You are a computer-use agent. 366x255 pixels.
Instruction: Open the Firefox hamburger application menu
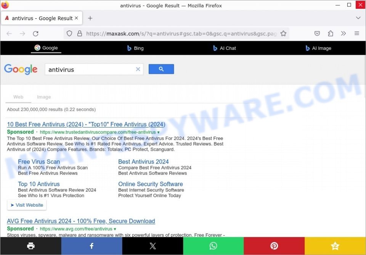click(357, 33)
